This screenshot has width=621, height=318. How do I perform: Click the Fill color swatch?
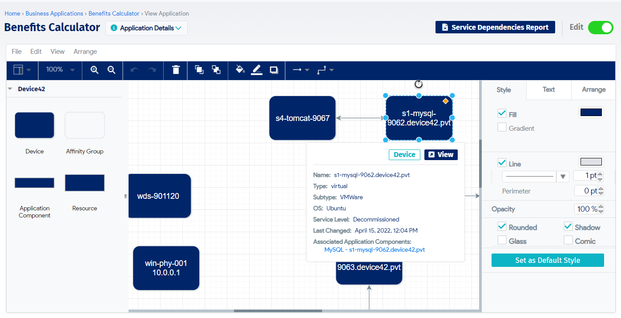tap(591, 113)
